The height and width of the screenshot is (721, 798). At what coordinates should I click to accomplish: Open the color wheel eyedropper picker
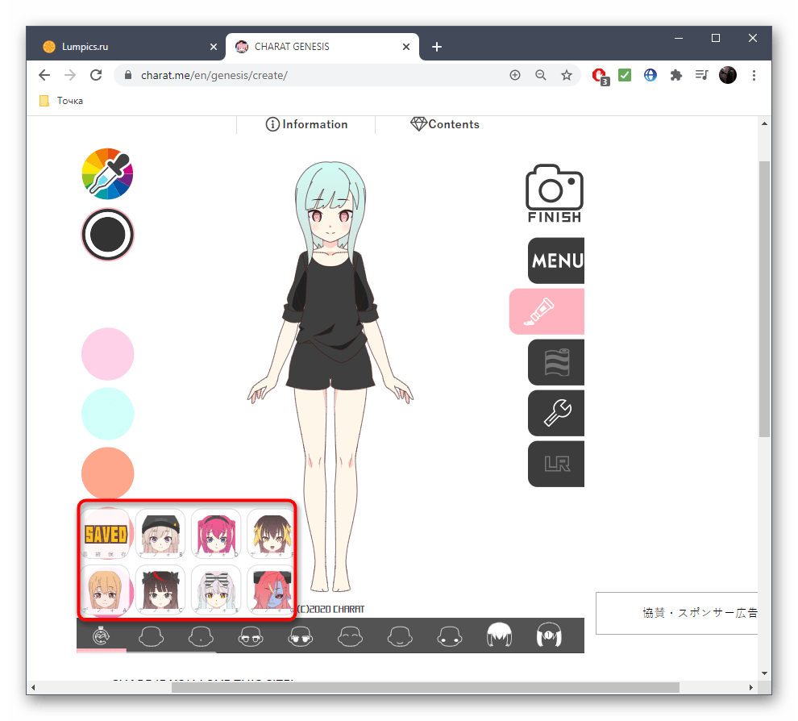tap(107, 173)
